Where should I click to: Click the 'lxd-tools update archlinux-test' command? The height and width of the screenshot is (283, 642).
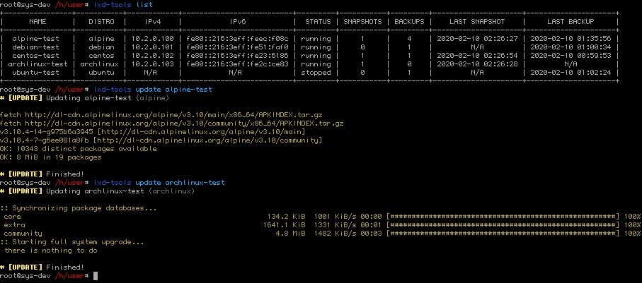pos(159,183)
